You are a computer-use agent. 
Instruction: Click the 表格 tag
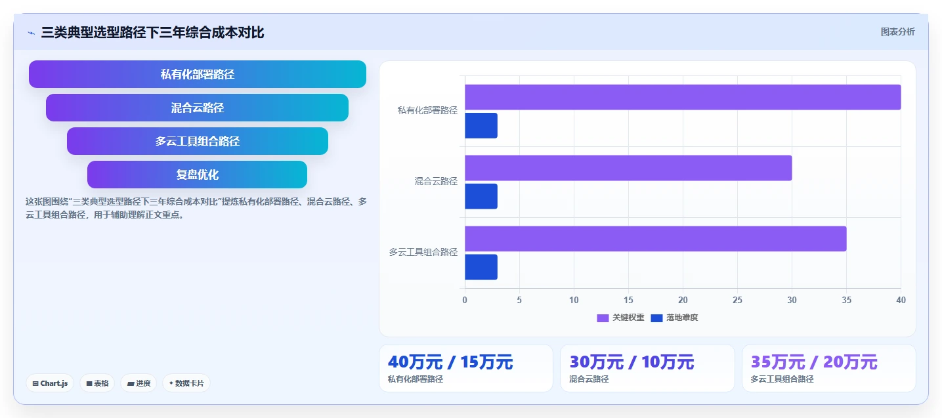pyautogui.click(x=97, y=383)
